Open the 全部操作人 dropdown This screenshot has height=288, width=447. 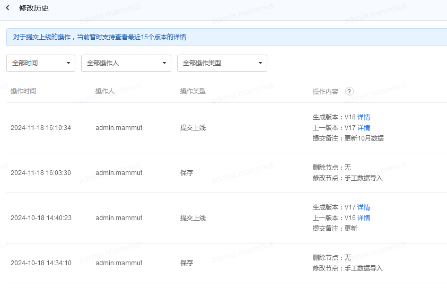126,63
